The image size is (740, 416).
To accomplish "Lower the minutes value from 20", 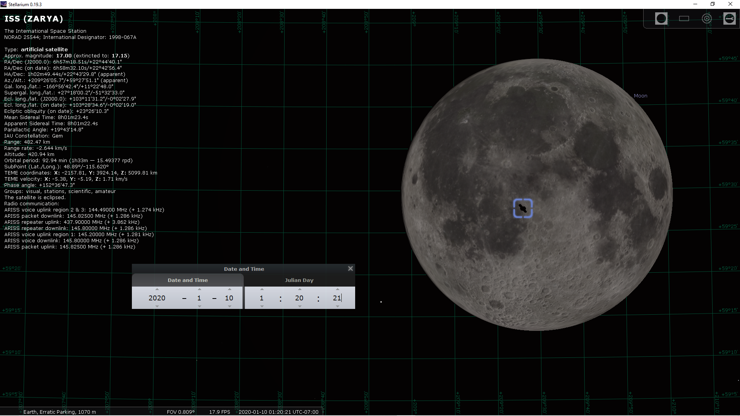I will coord(299,306).
